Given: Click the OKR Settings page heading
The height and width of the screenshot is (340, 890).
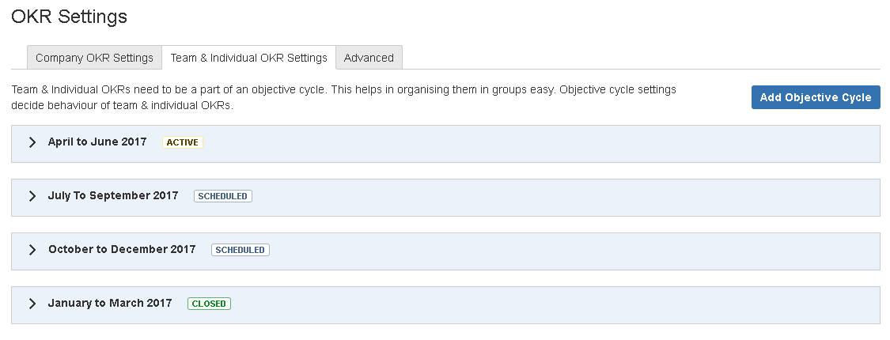Looking at the screenshot, I should click(69, 17).
